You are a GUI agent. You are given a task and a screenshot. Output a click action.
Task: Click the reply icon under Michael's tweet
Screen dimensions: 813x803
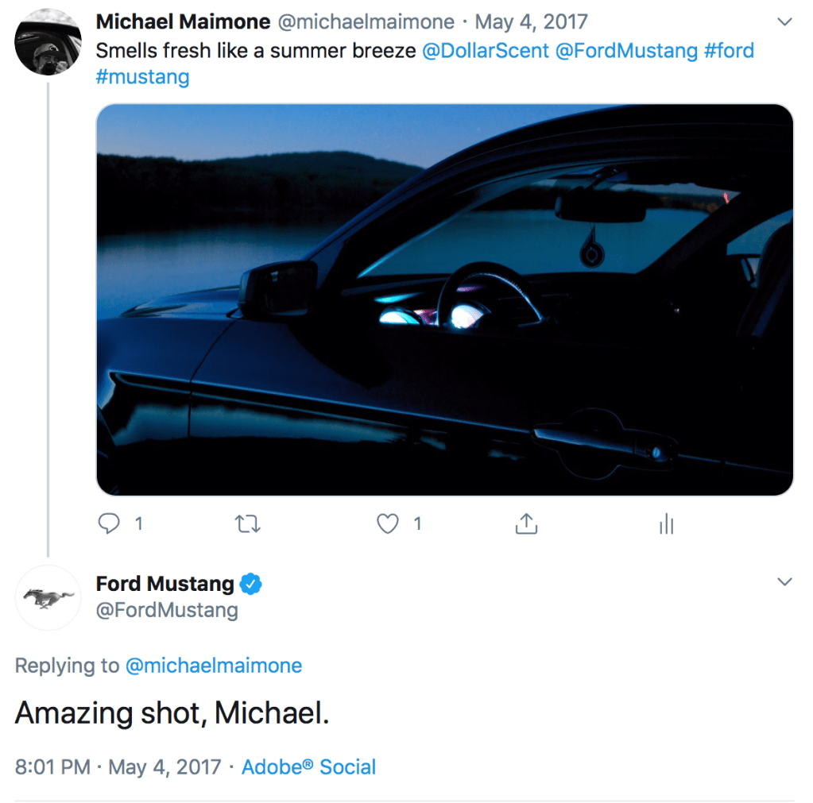point(110,523)
